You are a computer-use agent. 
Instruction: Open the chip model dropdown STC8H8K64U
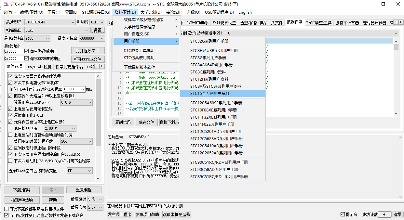tap(50, 22)
